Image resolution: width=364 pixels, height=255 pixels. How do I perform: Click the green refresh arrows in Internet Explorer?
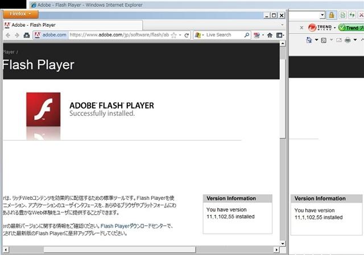tap(352, 15)
